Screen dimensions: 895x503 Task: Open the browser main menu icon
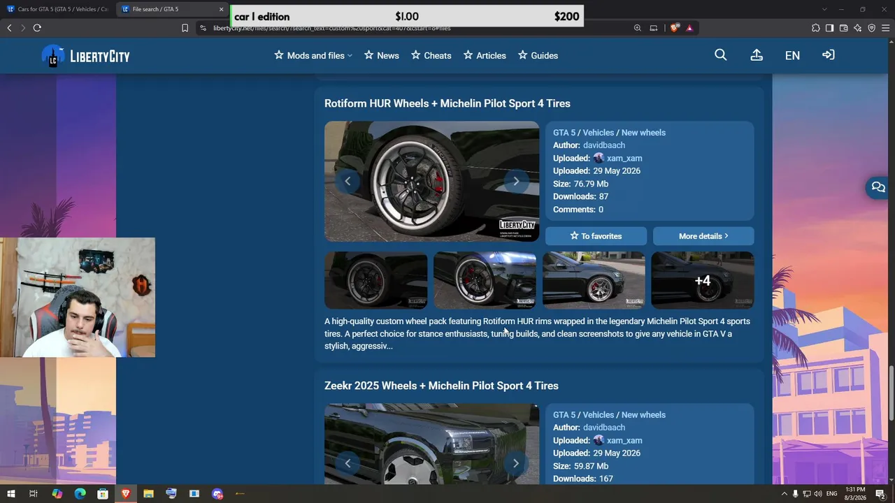885,28
